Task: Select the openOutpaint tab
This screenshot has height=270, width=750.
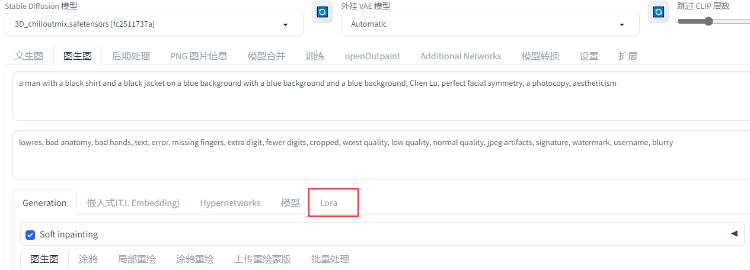Action: (372, 56)
